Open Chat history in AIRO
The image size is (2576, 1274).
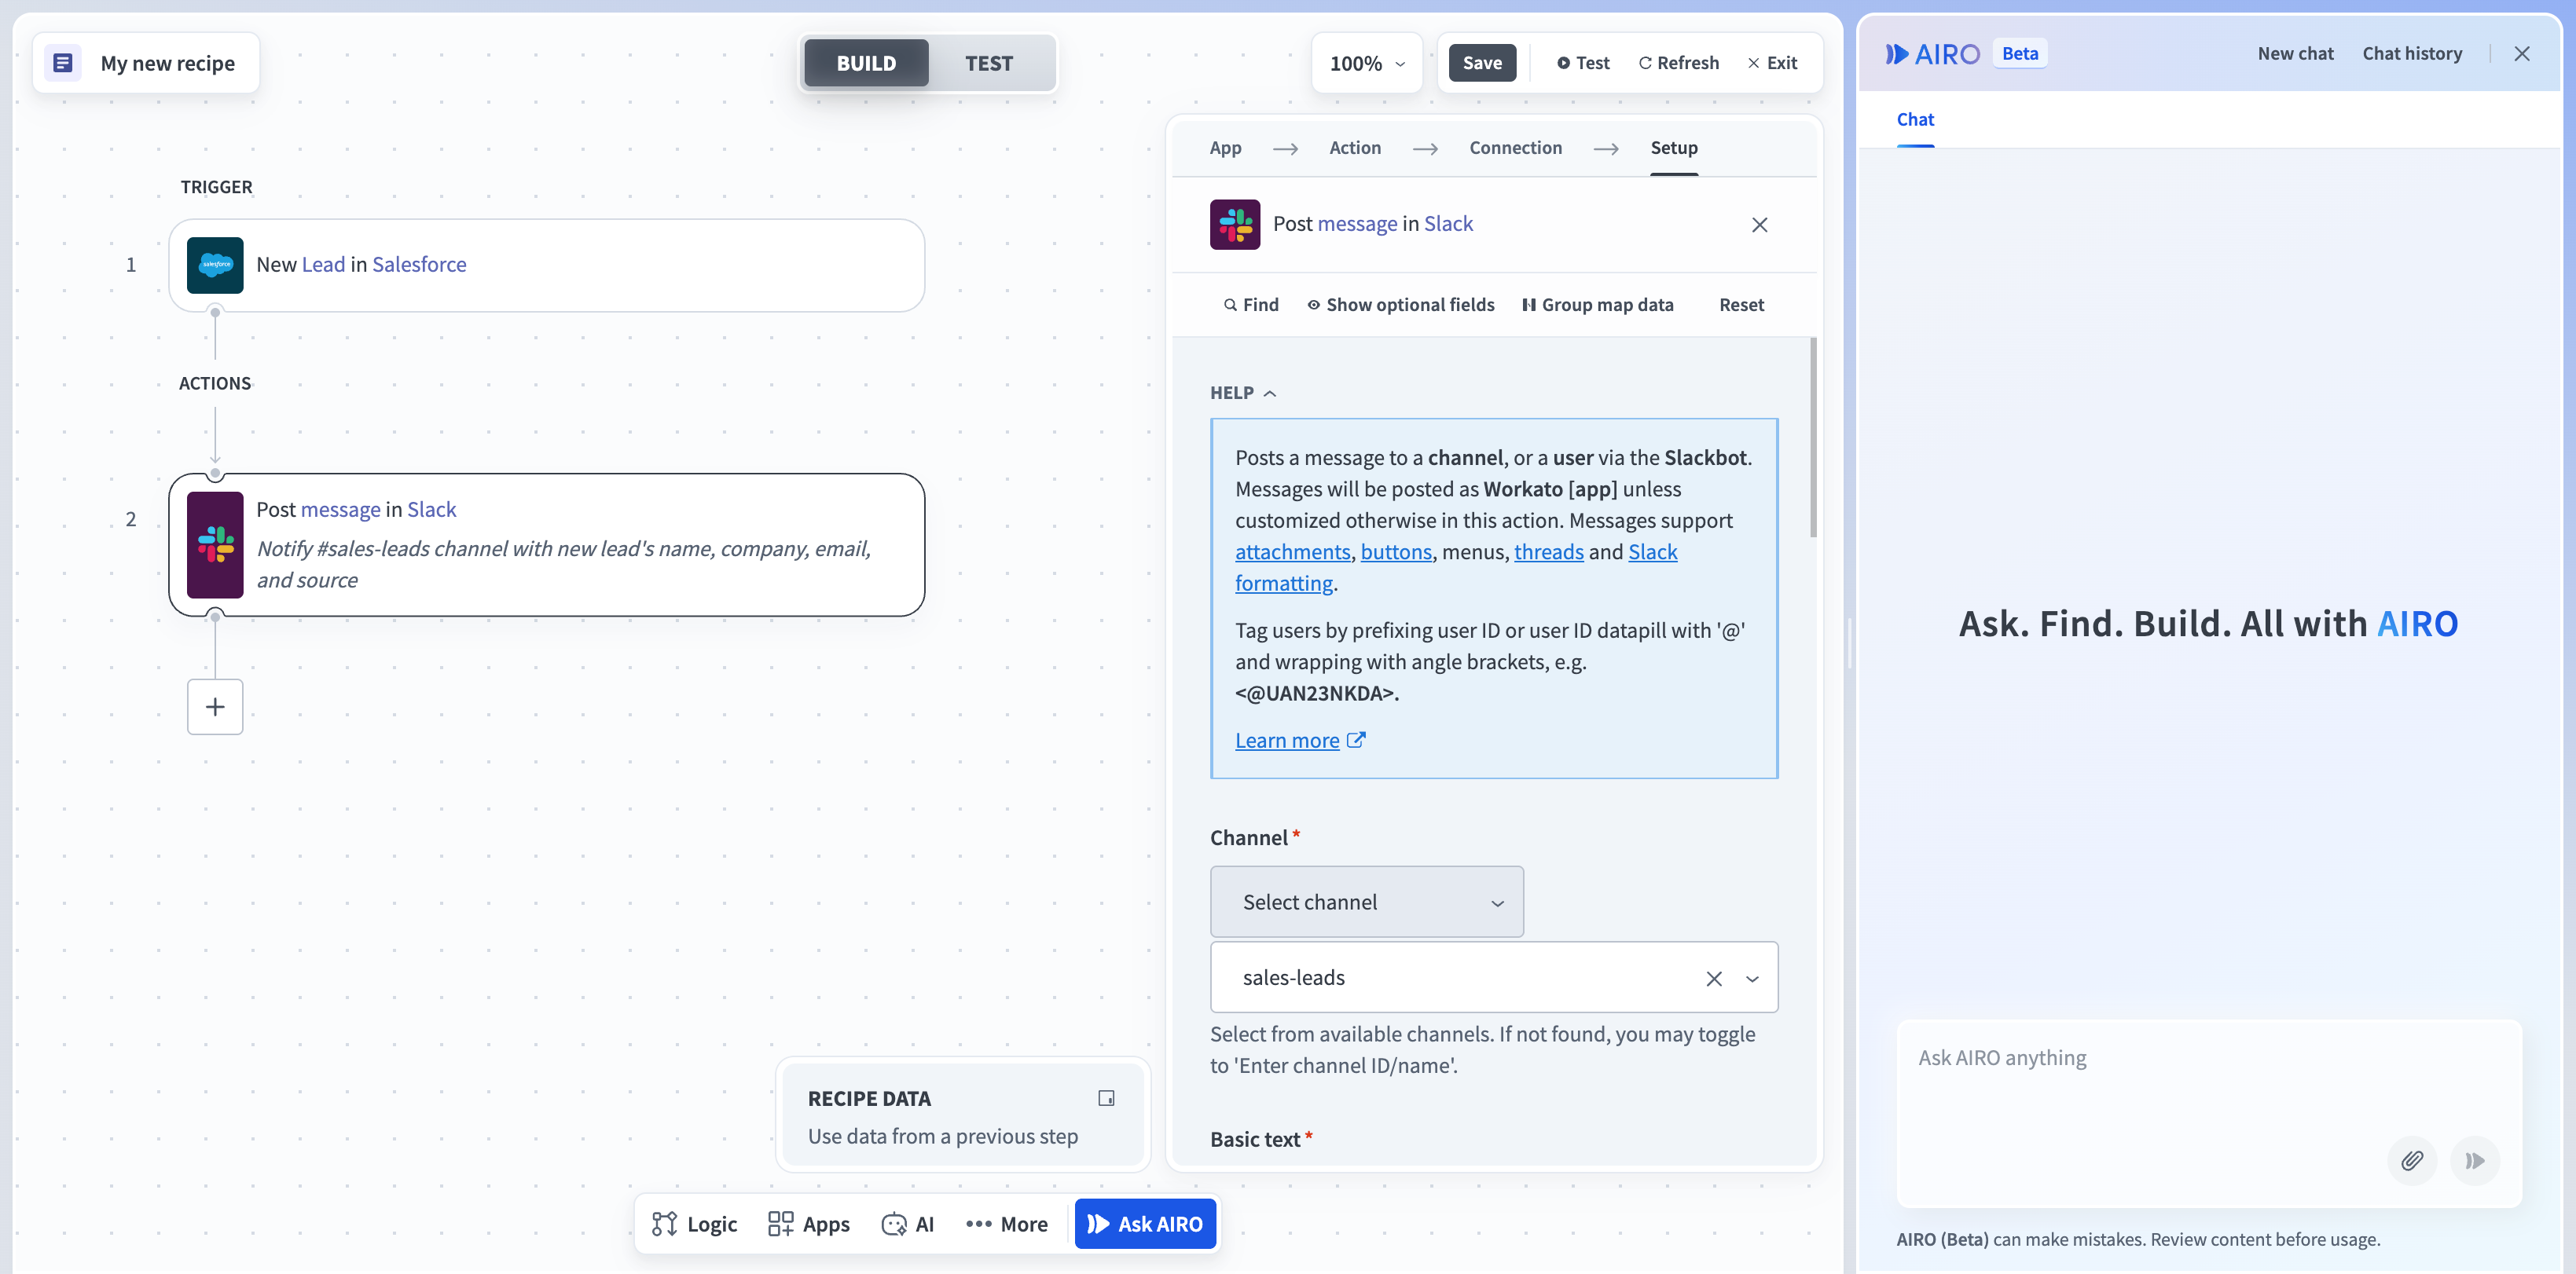point(2412,54)
